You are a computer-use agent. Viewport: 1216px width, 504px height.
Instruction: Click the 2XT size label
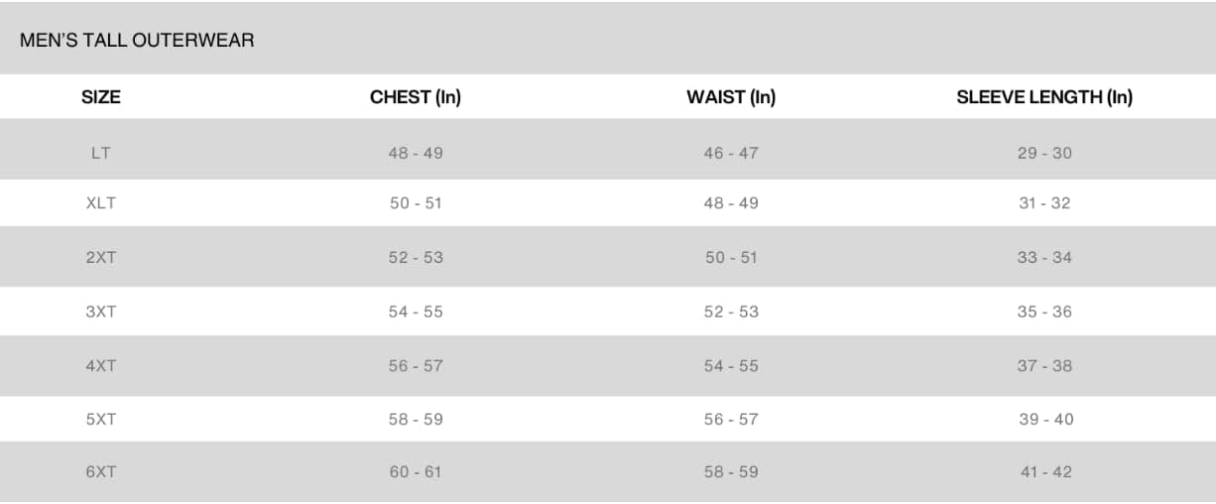click(x=101, y=257)
